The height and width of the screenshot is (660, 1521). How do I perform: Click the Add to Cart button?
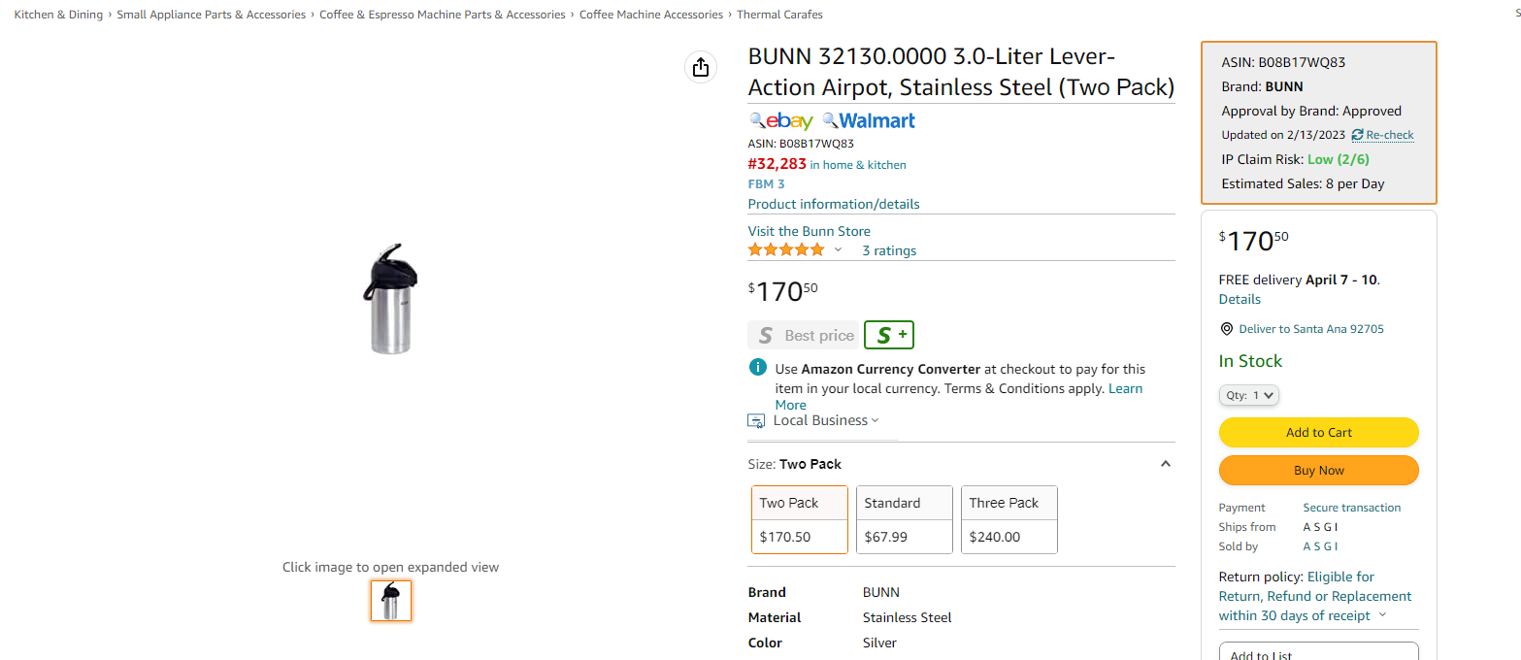click(x=1319, y=432)
